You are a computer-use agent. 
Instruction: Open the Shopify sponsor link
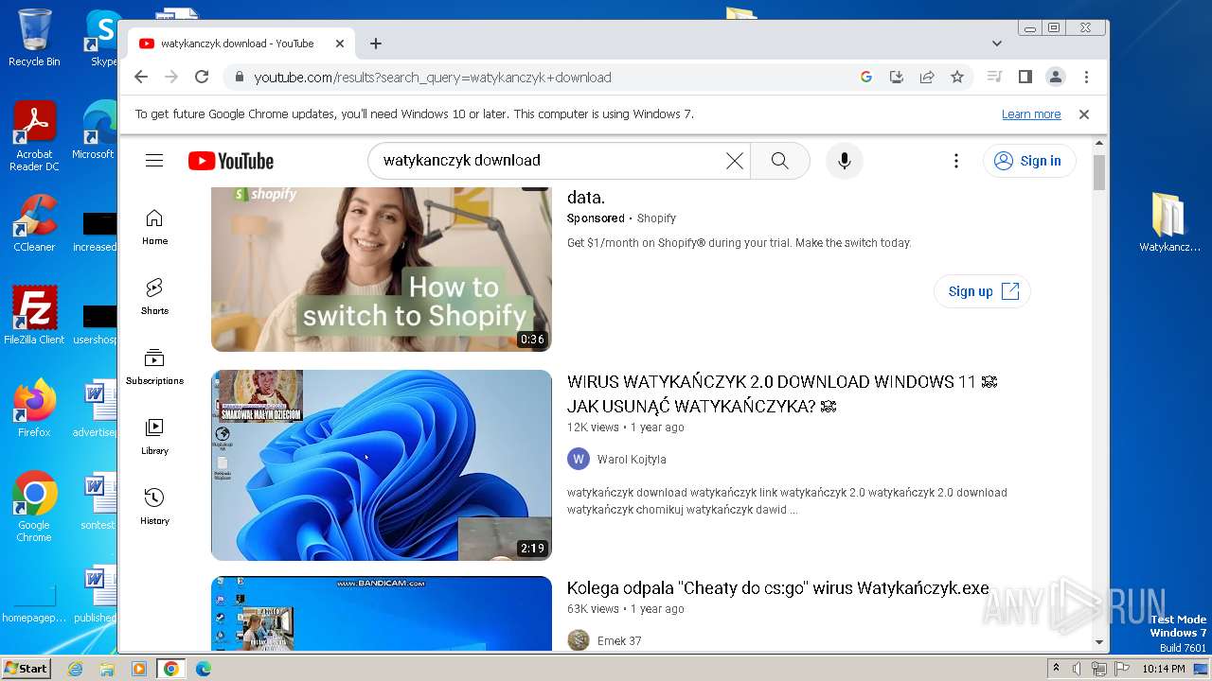(656, 218)
